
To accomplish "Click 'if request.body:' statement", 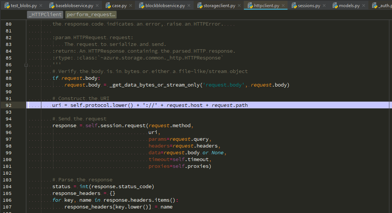I will tap(76, 78).
